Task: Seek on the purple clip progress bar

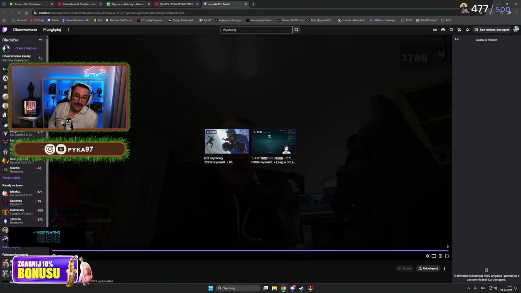Action: (250, 251)
